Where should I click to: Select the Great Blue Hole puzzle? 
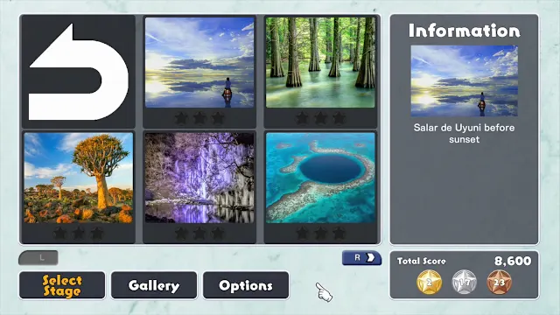point(320,178)
